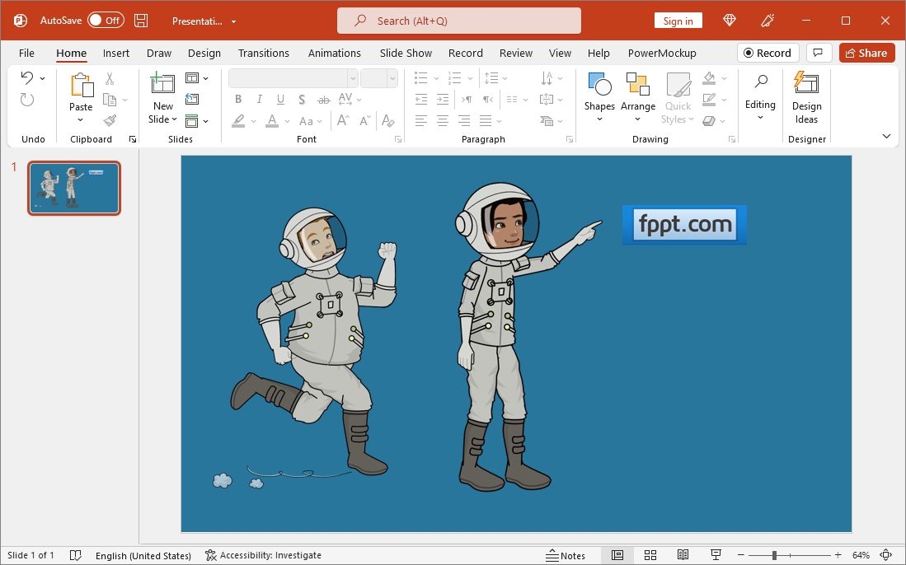Click the Paste clipboard icon
This screenshot has width=906, height=565.
(82, 85)
